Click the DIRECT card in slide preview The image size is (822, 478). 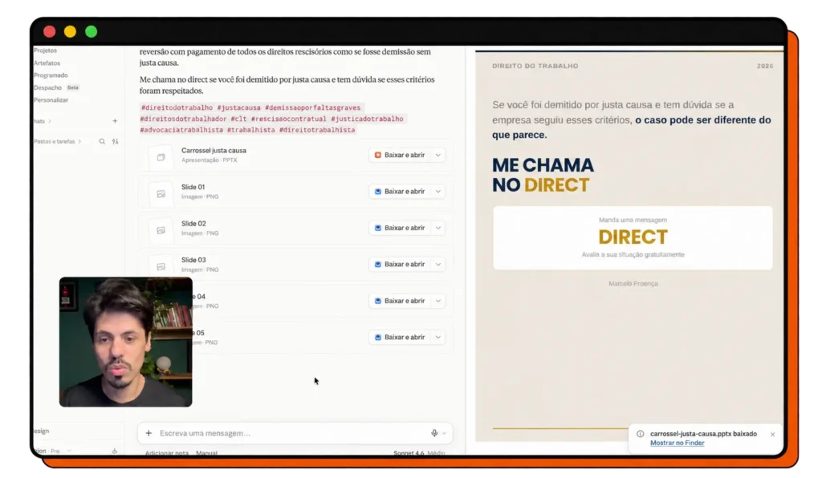pyautogui.click(x=633, y=238)
